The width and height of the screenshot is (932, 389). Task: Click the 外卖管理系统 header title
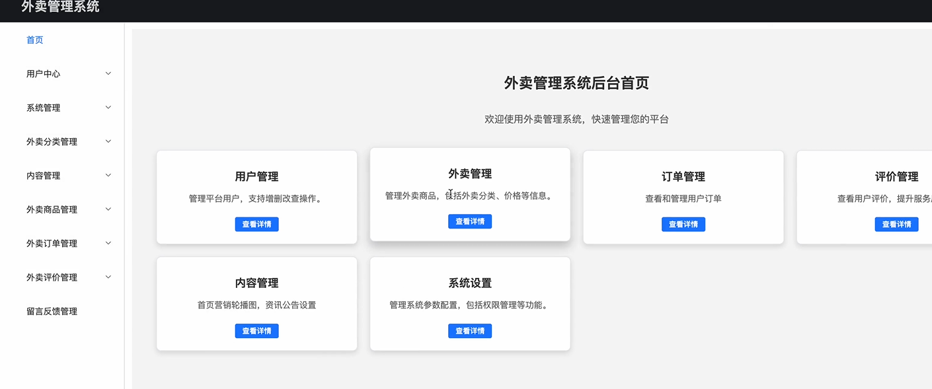(61, 7)
